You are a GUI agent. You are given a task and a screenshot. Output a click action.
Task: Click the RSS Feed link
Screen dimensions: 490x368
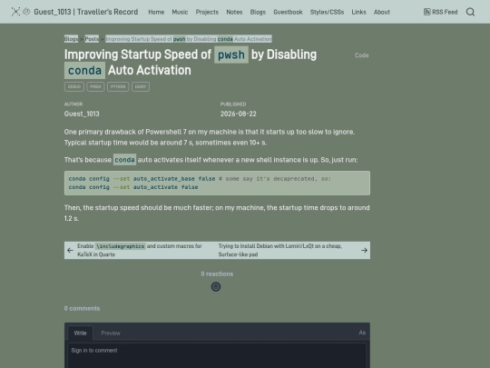441,12
